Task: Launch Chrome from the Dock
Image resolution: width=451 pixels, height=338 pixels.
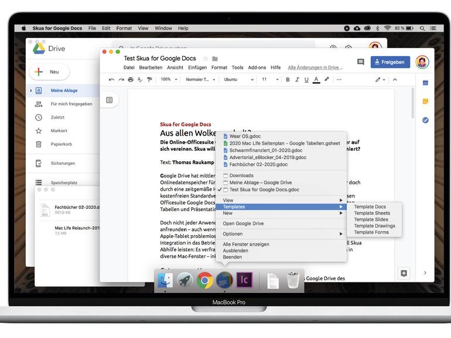Action: coord(204,280)
